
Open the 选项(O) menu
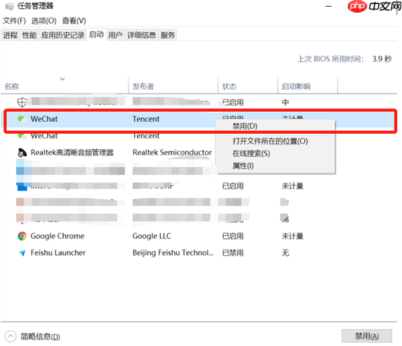coord(44,21)
